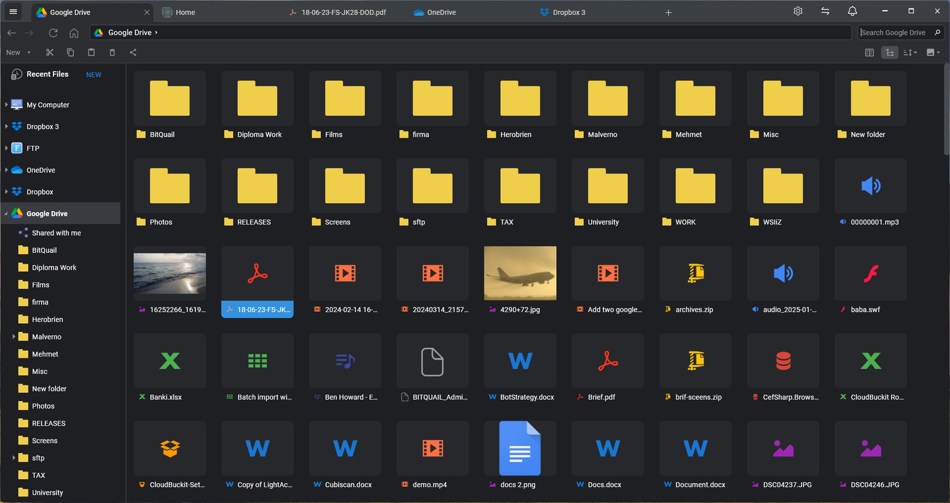950x503 pixels.
Task: Open the notifications bell
Action: 852,11
